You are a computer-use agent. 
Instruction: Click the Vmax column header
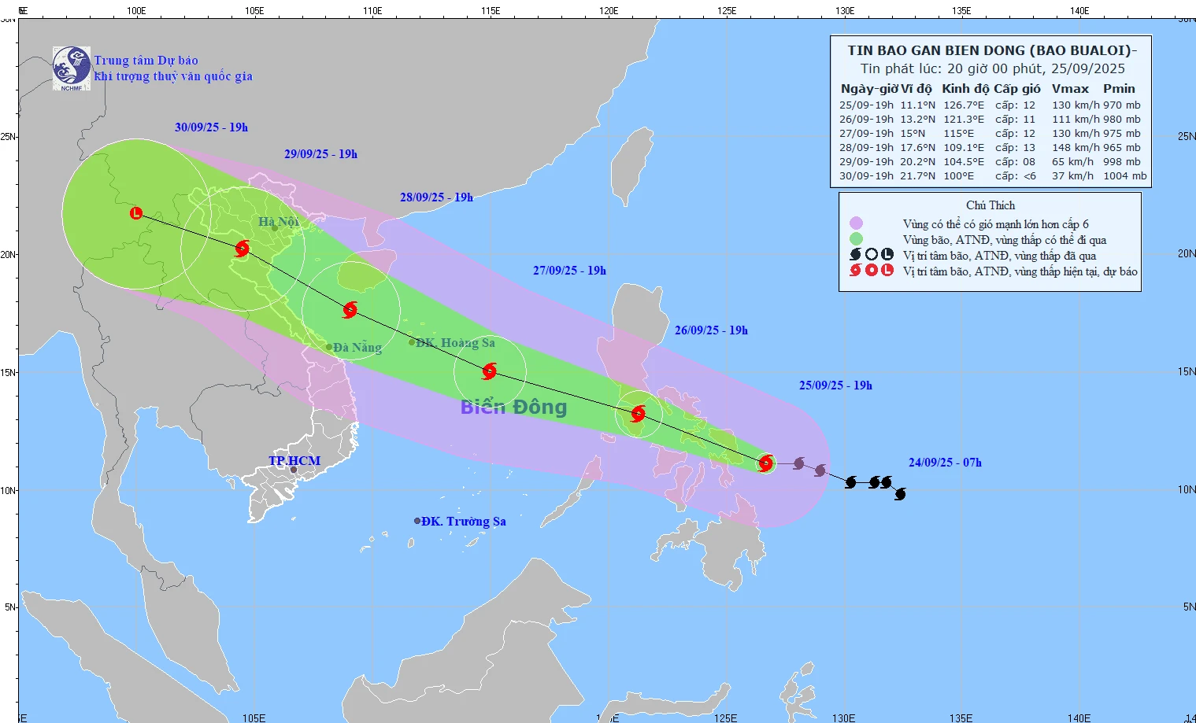[x=1070, y=89]
